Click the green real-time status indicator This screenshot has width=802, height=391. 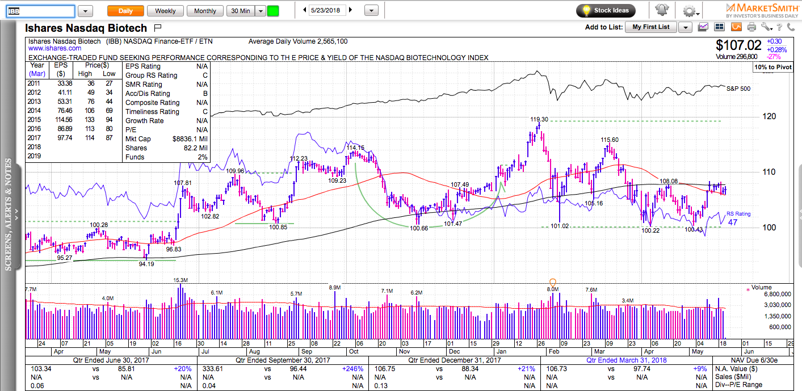tap(273, 11)
